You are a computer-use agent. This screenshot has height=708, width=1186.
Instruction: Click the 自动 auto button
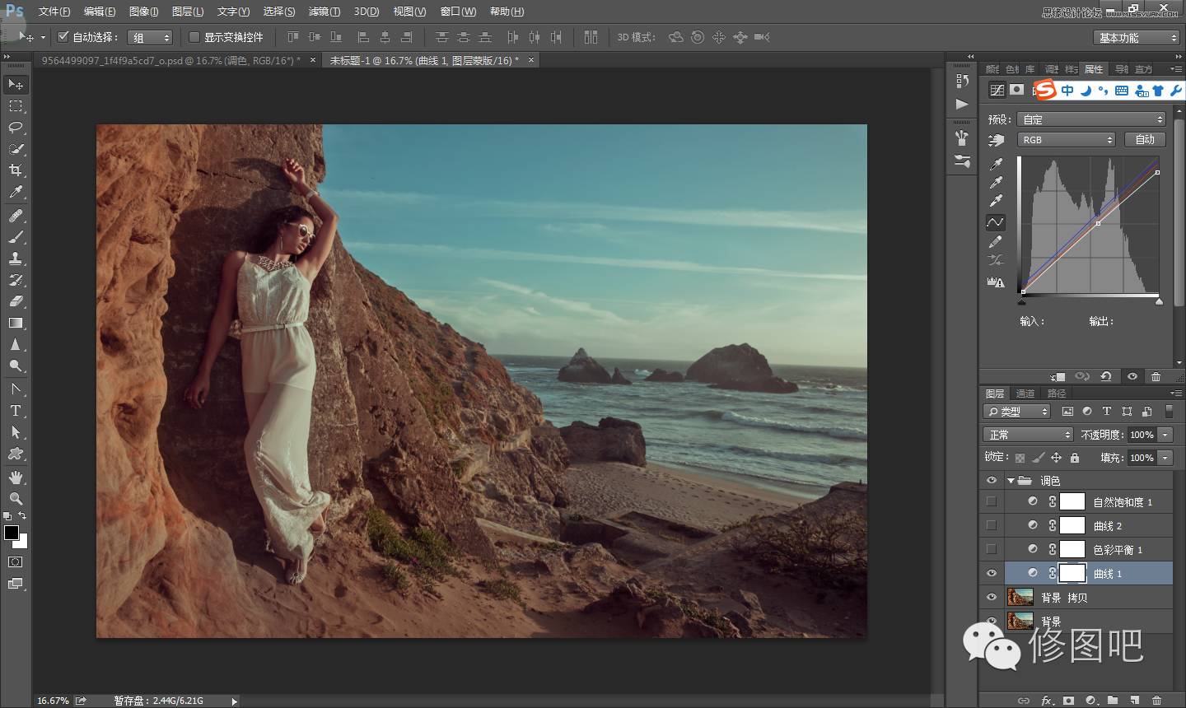1145,140
